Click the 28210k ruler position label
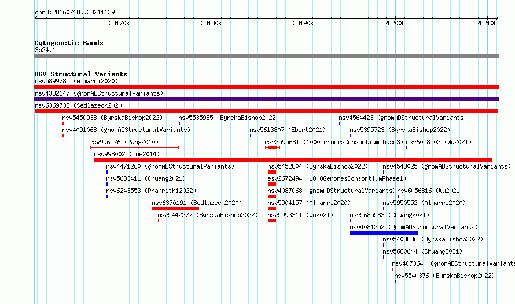The height and width of the screenshot is (304, 515). pos(487,23)
